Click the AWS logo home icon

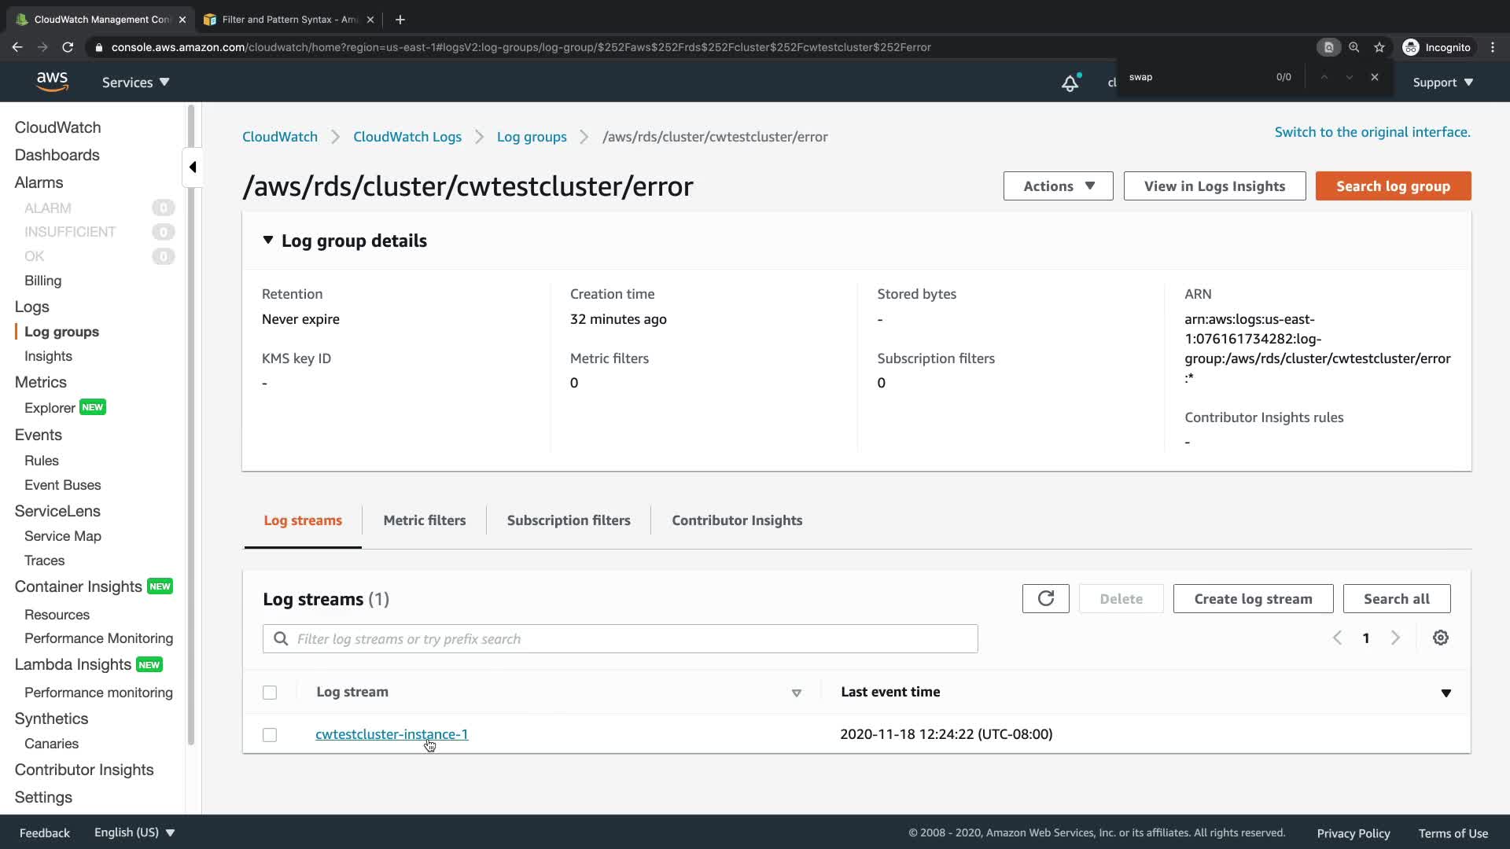click(52, 82)
